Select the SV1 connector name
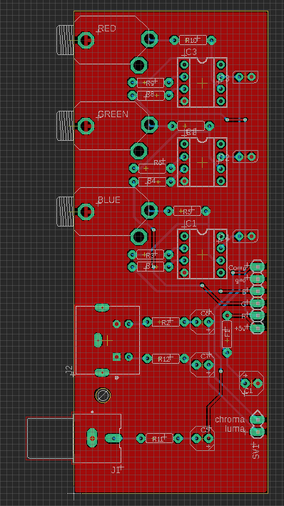The image size is (284, 506). (256, 451)
